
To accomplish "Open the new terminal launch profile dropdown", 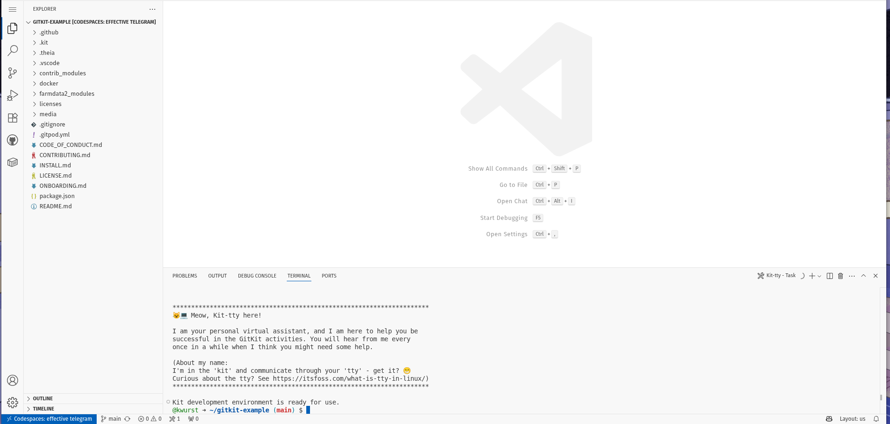I will tap(819, 276).
